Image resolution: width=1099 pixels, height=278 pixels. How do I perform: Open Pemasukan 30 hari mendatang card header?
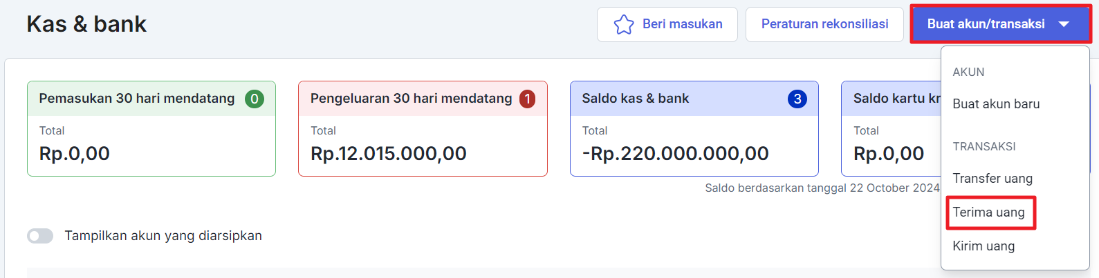(151, 99)
